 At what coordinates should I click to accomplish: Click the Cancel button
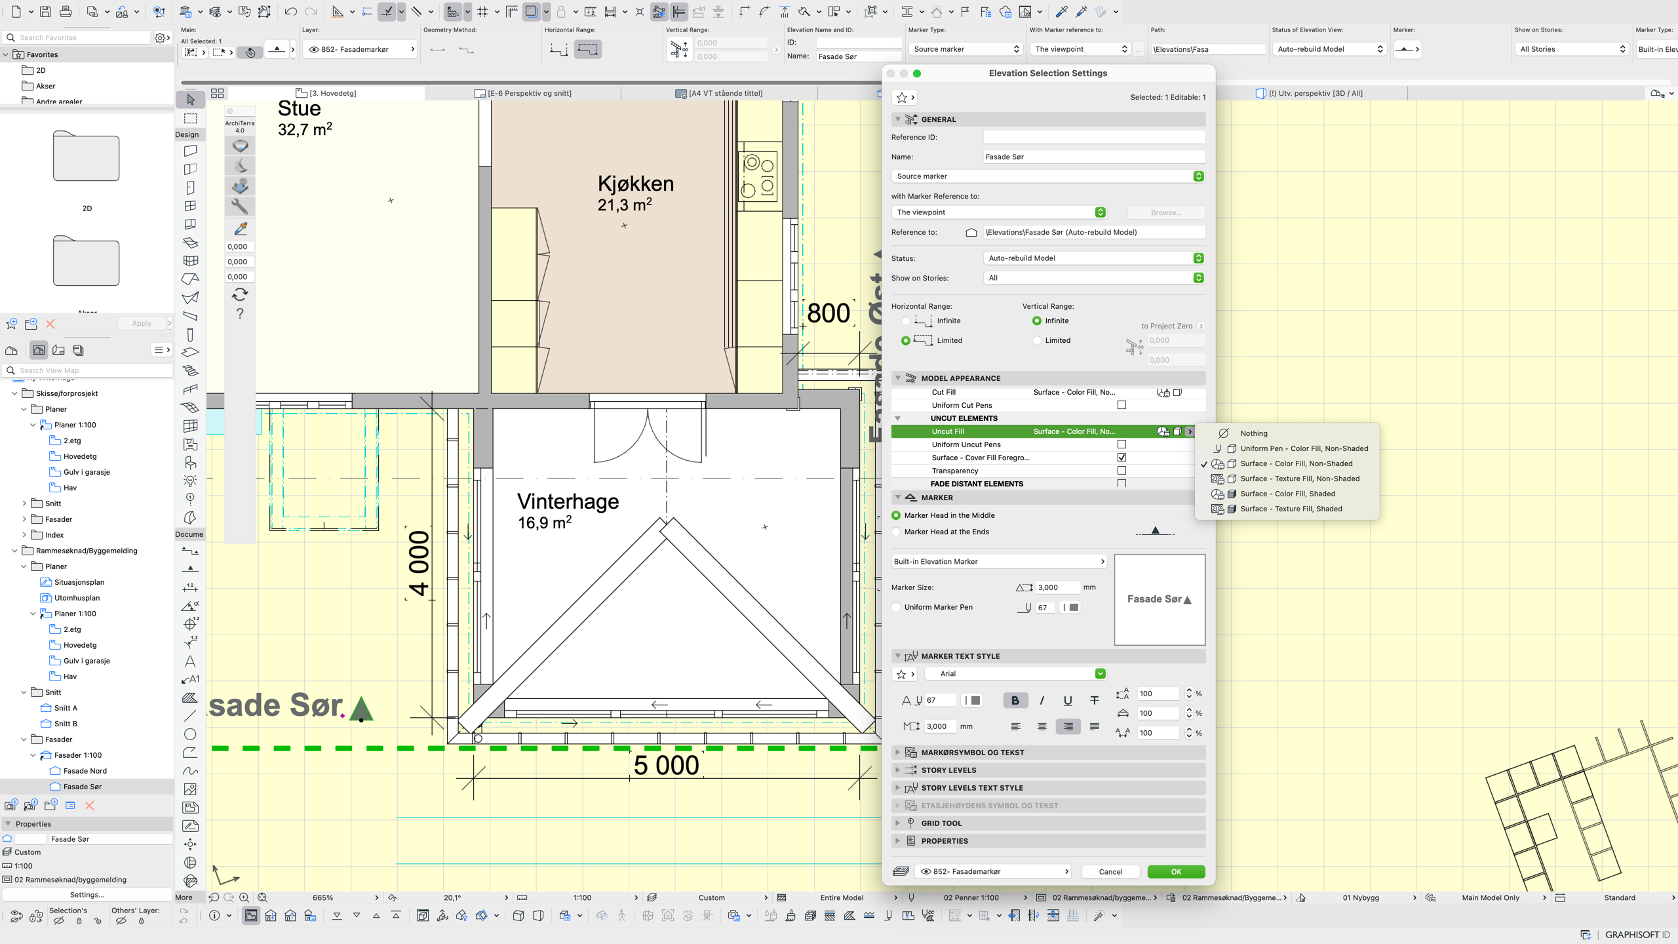(x=1110, y=871)
